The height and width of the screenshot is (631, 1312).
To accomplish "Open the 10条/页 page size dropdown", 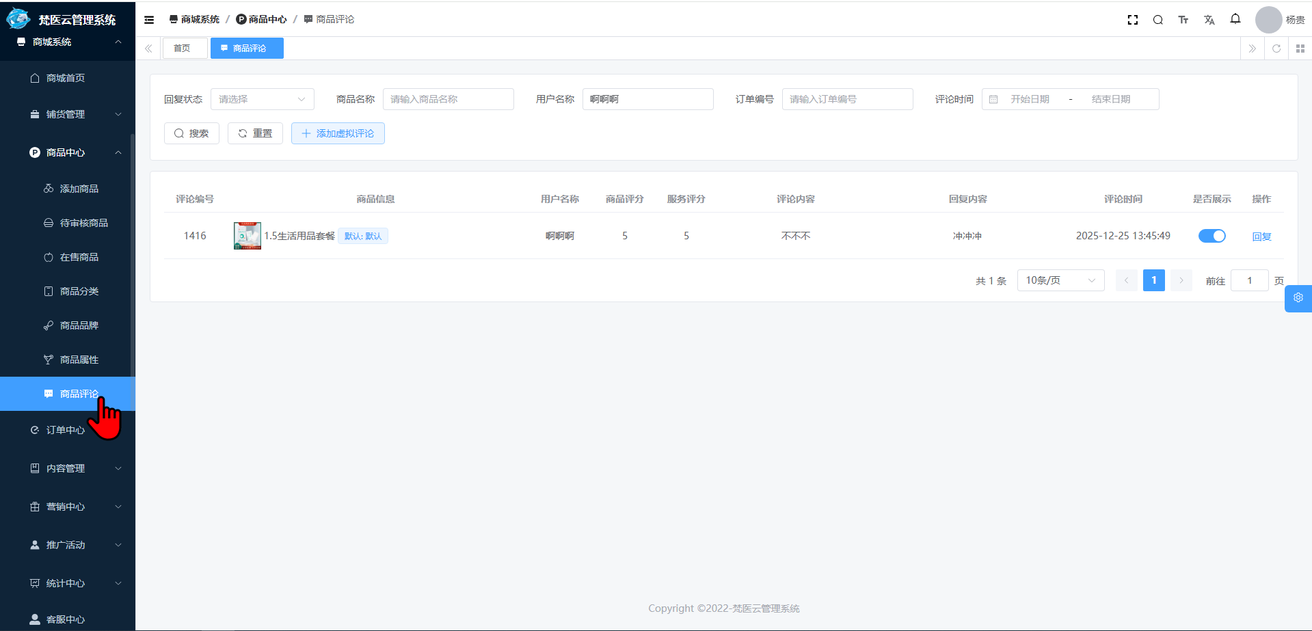I will click(1060, 280).
